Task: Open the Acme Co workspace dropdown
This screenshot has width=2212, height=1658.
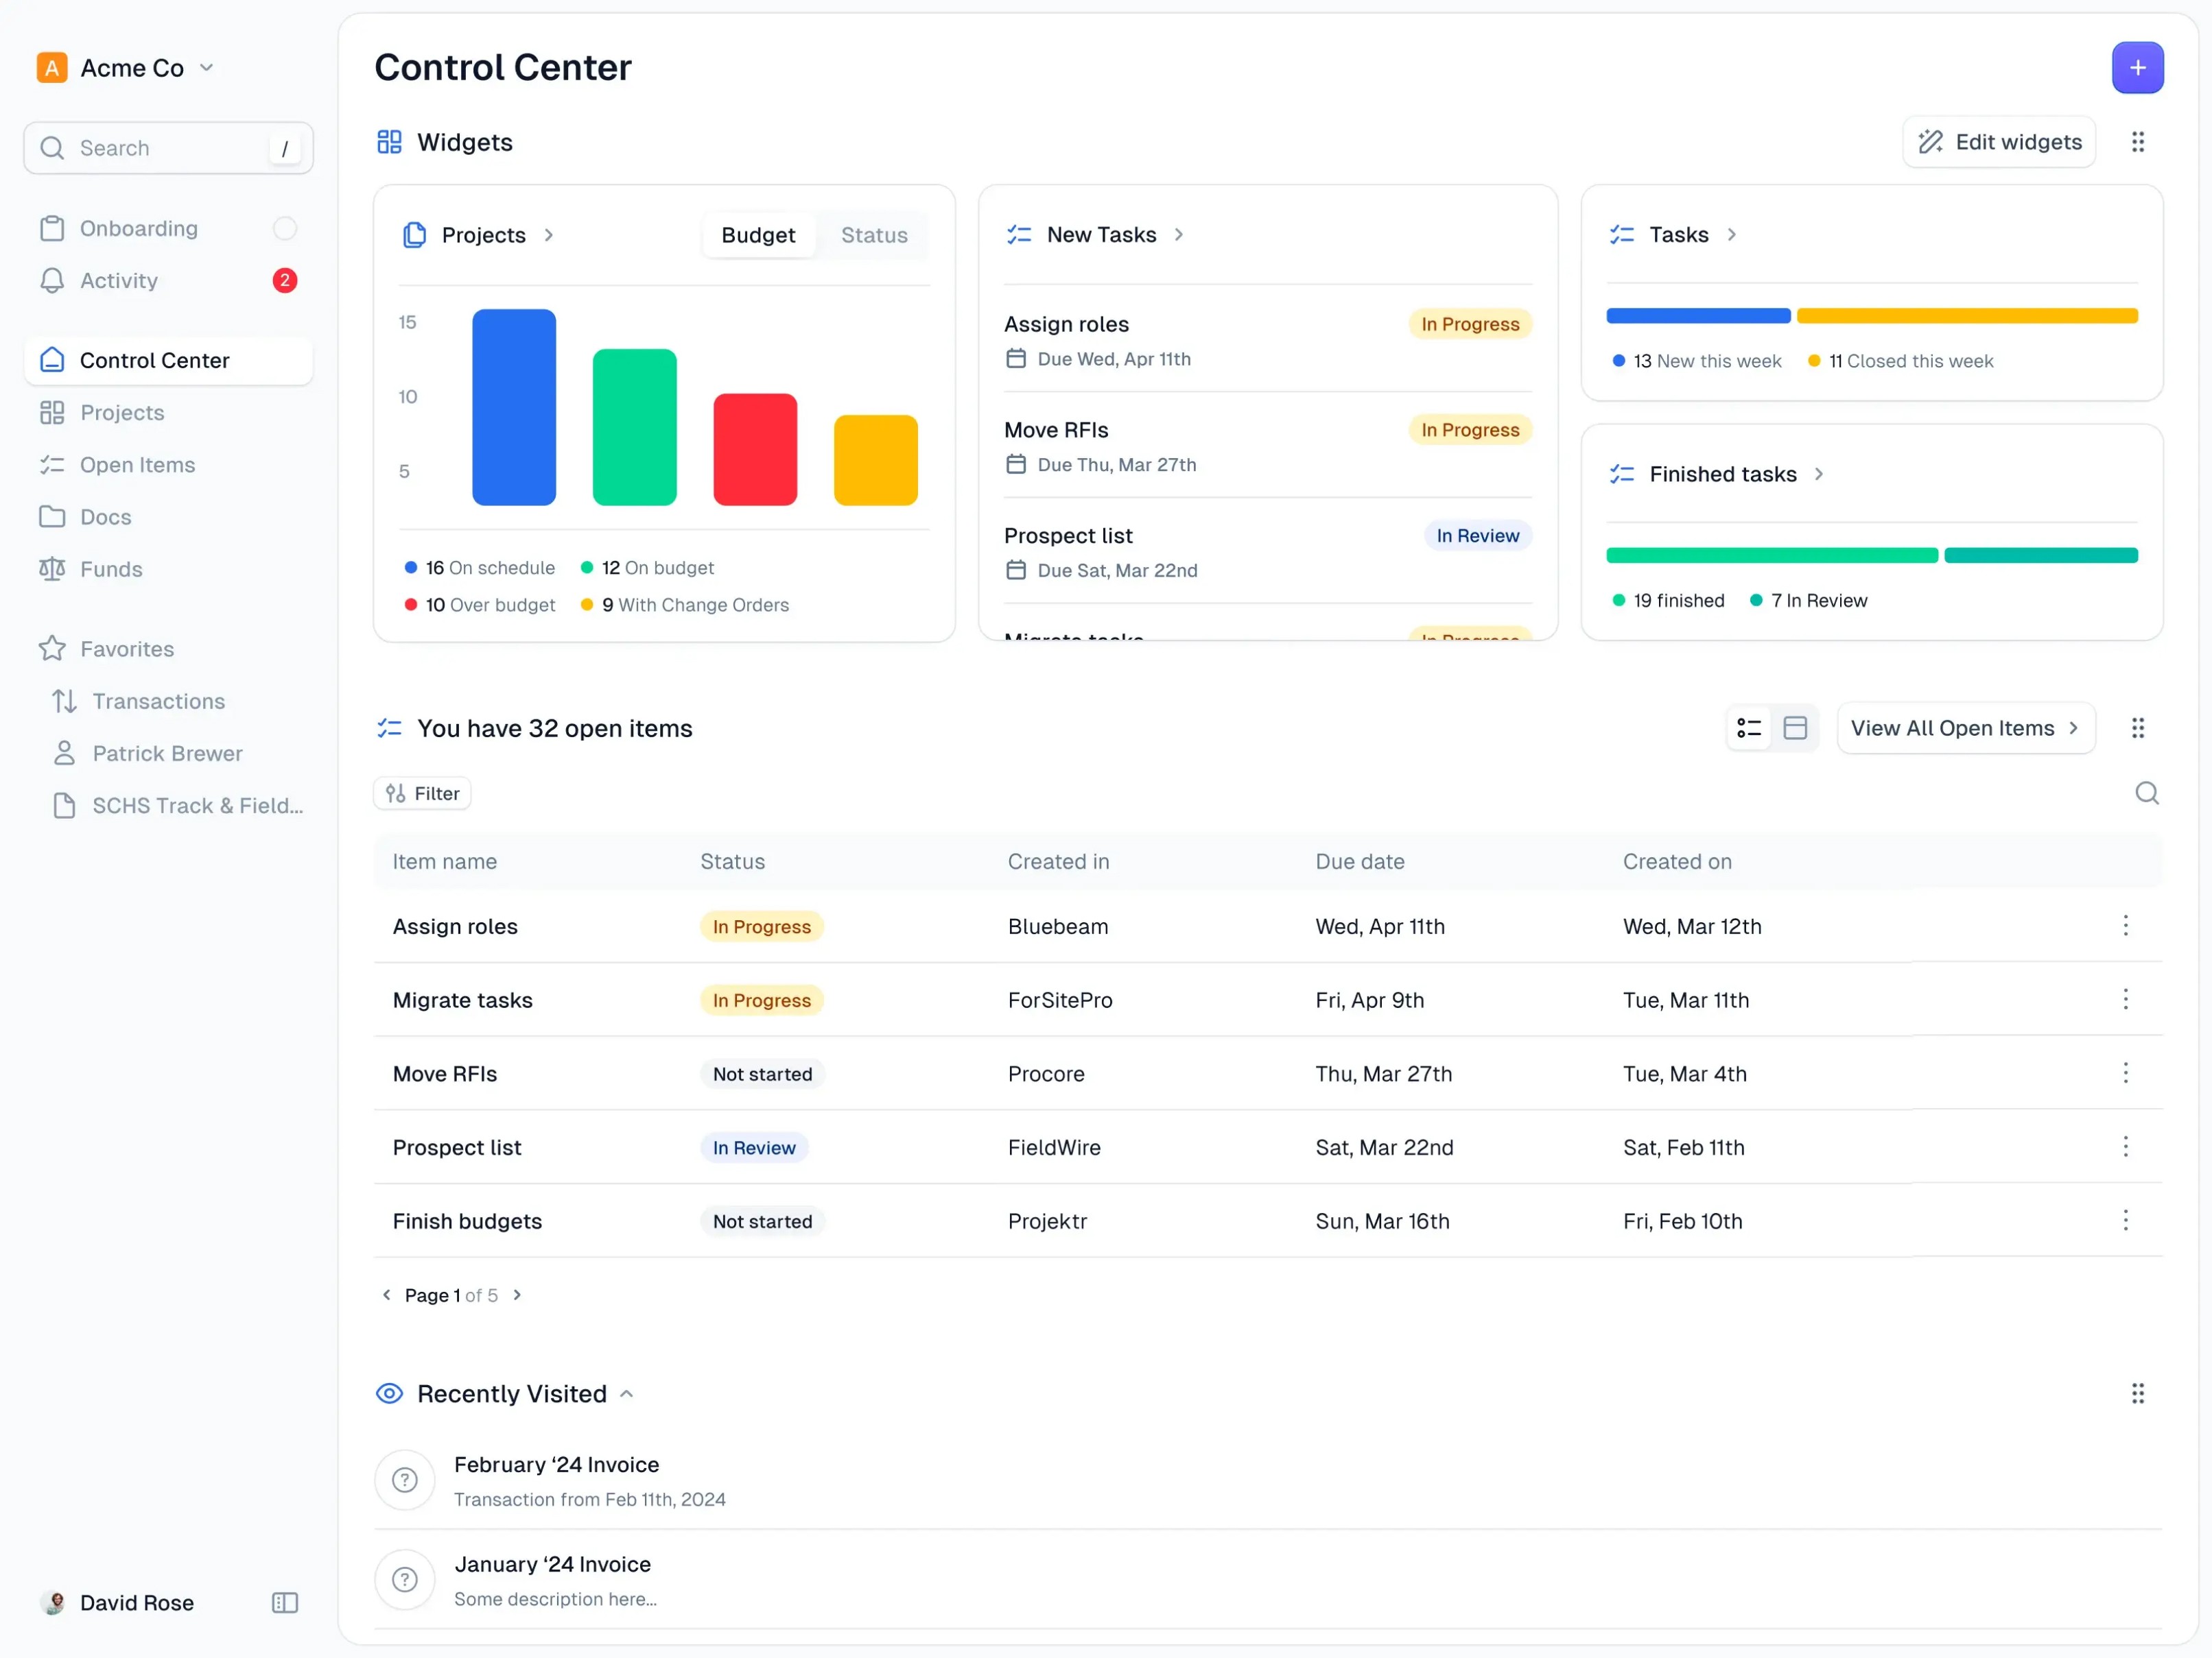Action: coord(206,68)
